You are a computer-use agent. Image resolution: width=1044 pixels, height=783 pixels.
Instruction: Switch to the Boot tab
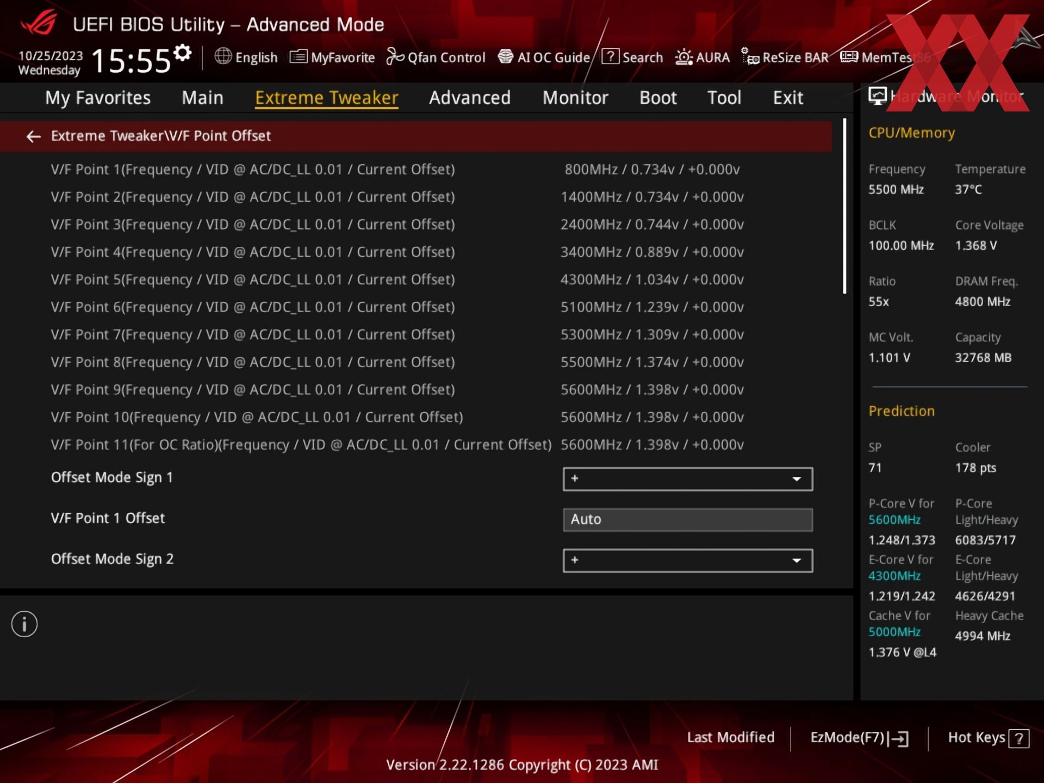(658, 98)
